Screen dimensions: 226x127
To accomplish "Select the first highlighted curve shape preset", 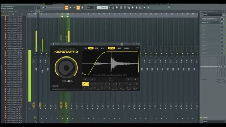I will pyautogui.click(x=85, y=84).
